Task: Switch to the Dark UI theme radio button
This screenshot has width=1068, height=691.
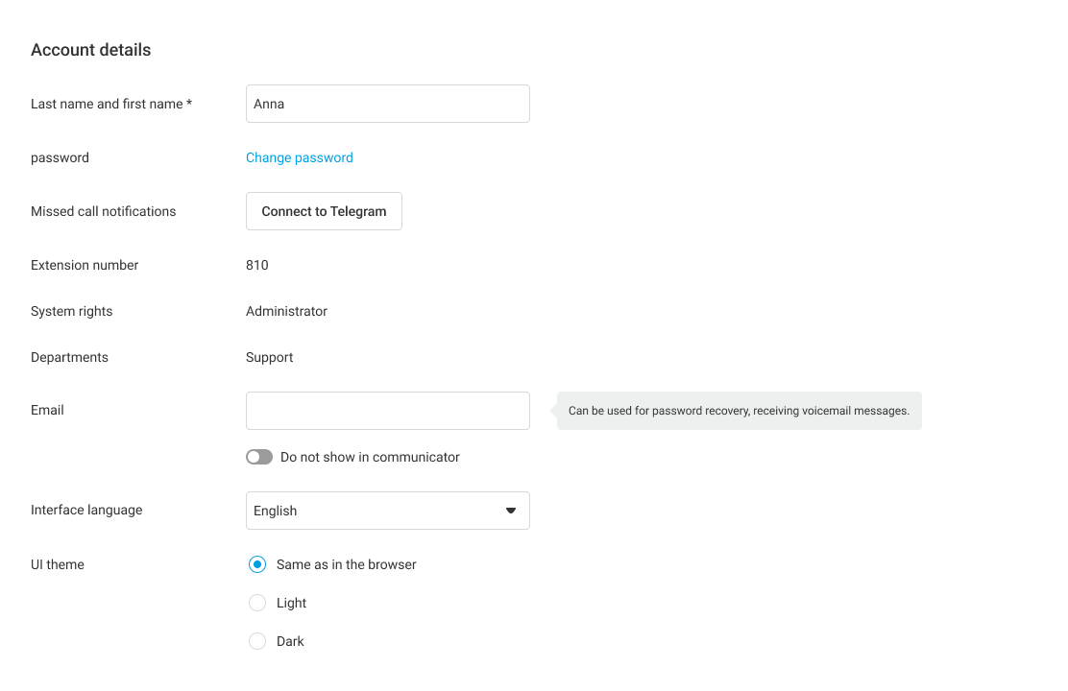Action: [257, 641]
